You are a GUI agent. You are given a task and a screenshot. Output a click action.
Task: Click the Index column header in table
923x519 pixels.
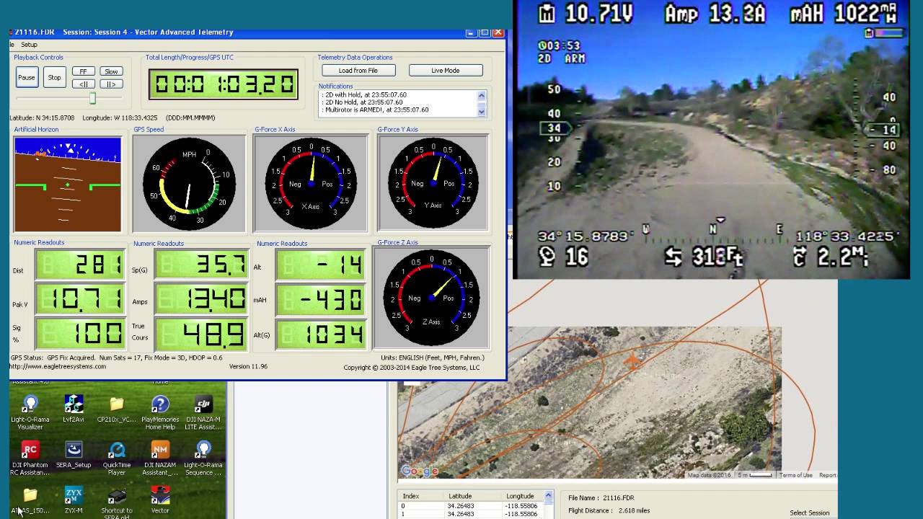[x=410, y=496]
